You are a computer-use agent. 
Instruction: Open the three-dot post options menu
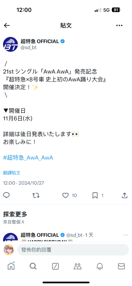[119, 25]
